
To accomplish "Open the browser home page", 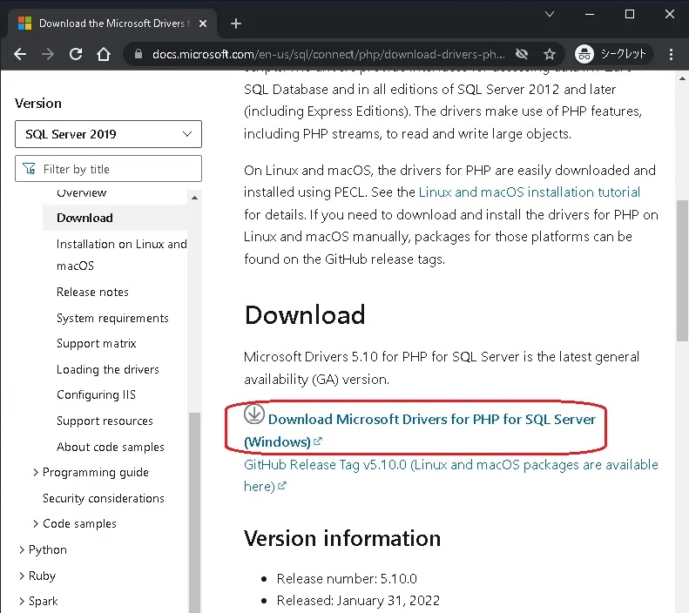I will point(104,54).
